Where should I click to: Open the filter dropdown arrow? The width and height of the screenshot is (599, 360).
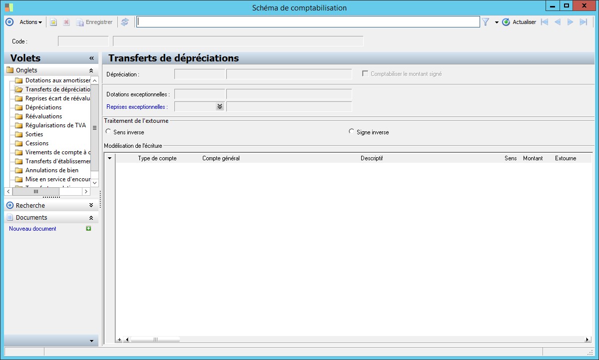pos(497,22)
